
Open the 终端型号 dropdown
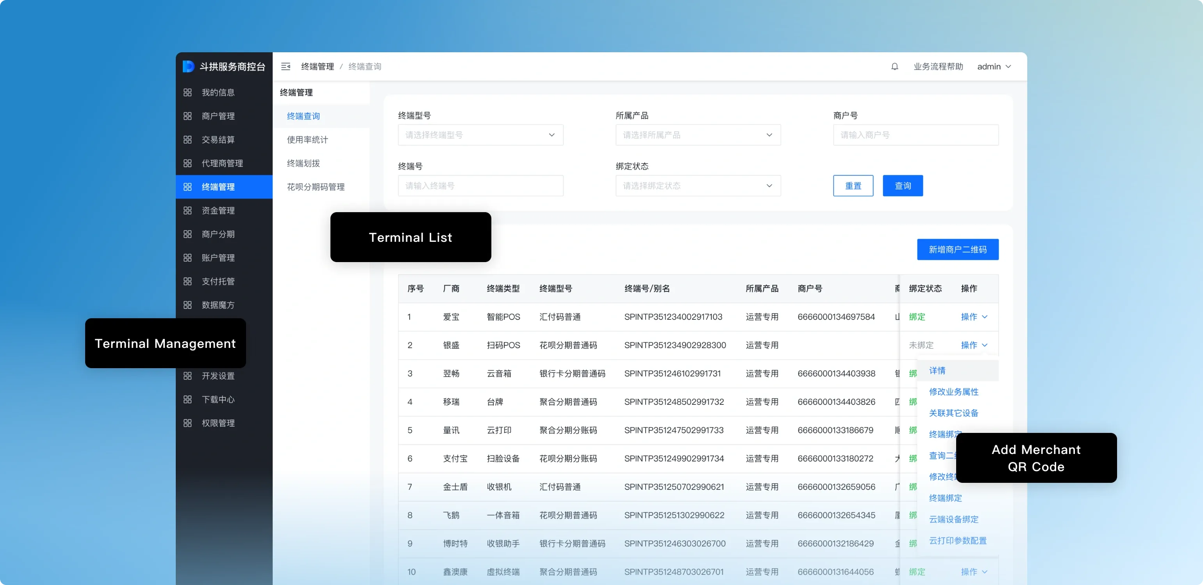coord(480,135)
